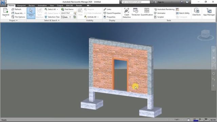Click in the keyword search box
This screenshot has width=217, height=122.
pyautogui.click(x=136, y=2)
